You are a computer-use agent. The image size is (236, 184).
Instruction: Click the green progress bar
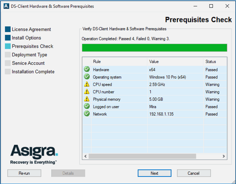154,48
